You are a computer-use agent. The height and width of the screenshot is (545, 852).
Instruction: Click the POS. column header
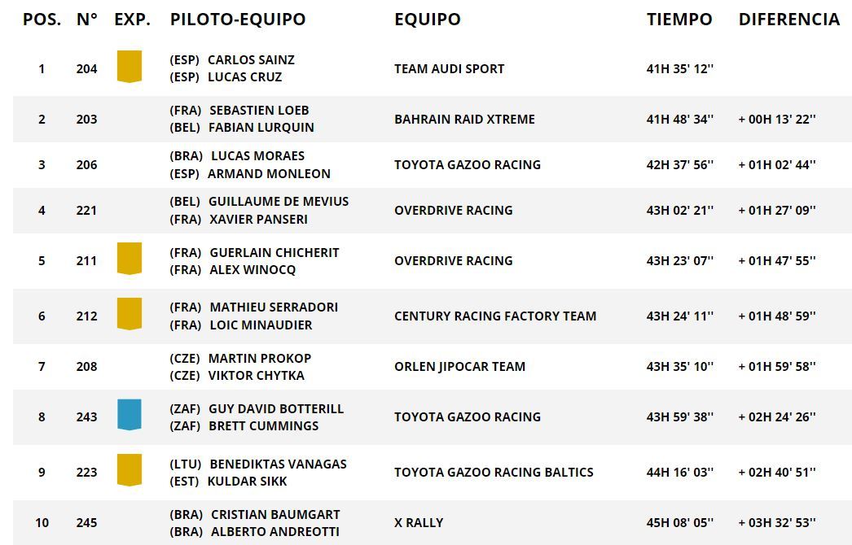(42, 20)
